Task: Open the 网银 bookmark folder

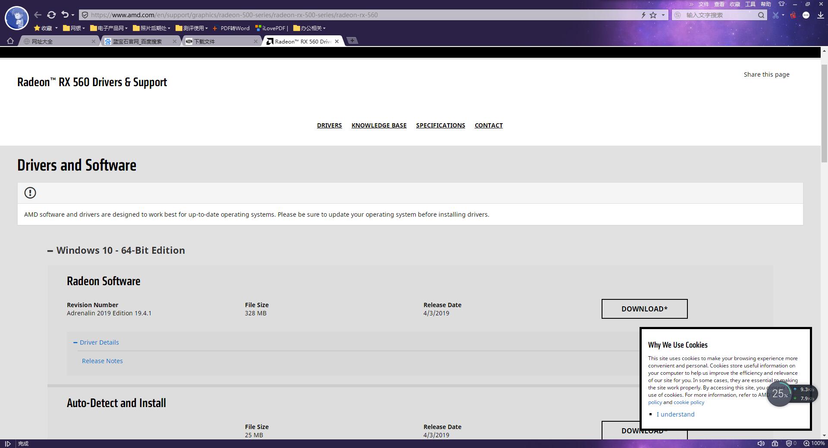Action: click(x=74, y=28)
